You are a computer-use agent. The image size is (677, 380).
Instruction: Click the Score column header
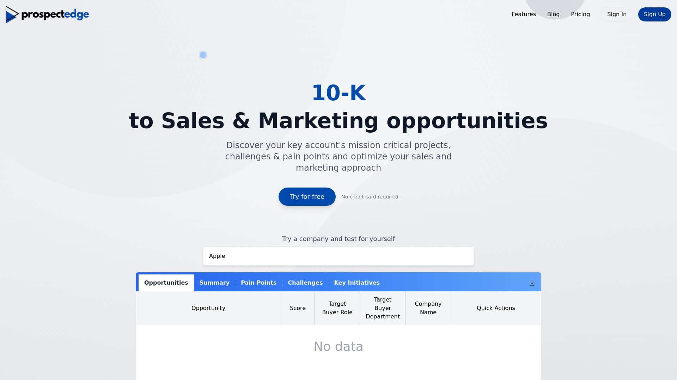(298, 308)
